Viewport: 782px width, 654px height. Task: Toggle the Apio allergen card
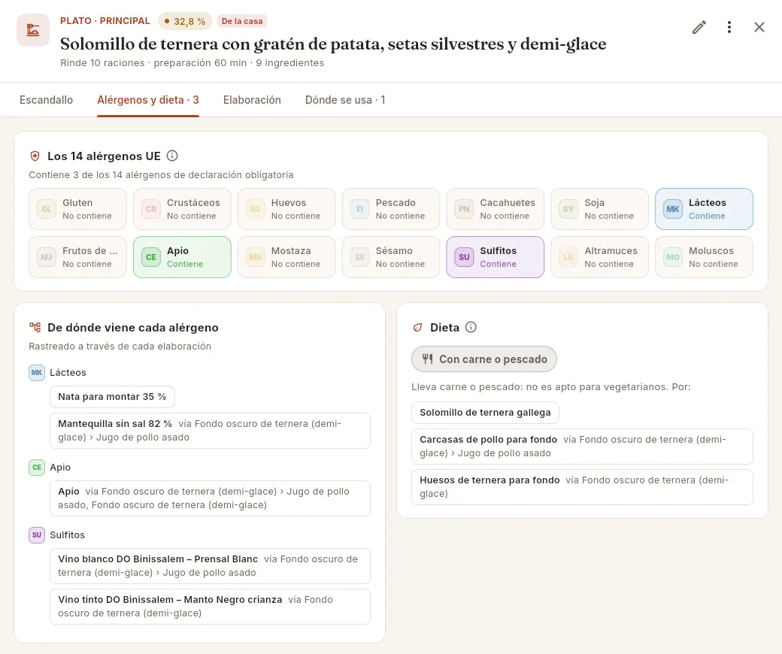[182, 257]
